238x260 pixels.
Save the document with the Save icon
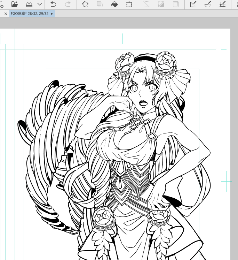click(x=29, y=4)
